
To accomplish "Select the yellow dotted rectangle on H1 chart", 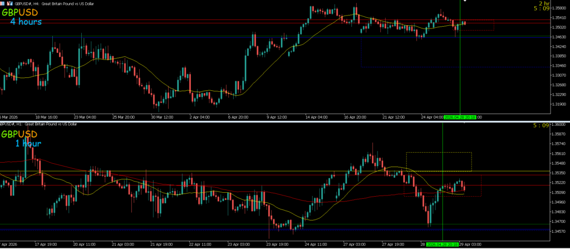I will [439, 153].
